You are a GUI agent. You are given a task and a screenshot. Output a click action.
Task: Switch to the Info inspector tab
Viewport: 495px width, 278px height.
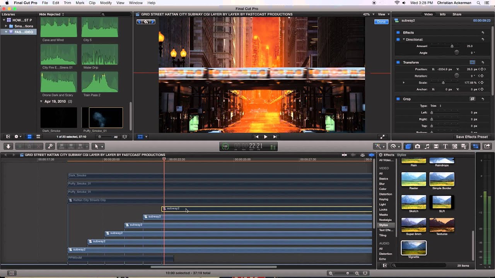(442, 14)
